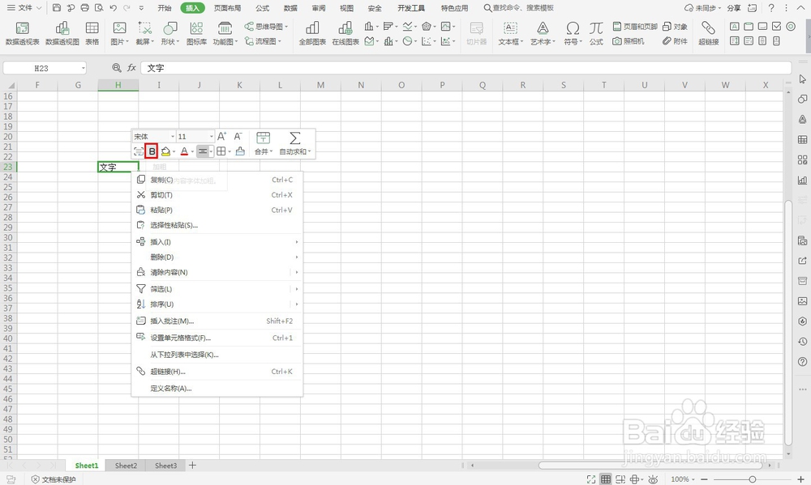Switch to the Sheet2 tab
The height and width of the screenshot is (485, 811).
click(126, 466)
